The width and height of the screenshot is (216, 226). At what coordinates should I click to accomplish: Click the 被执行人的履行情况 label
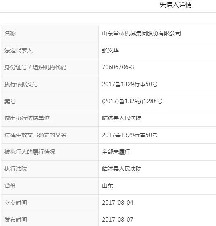coord(30,152)
